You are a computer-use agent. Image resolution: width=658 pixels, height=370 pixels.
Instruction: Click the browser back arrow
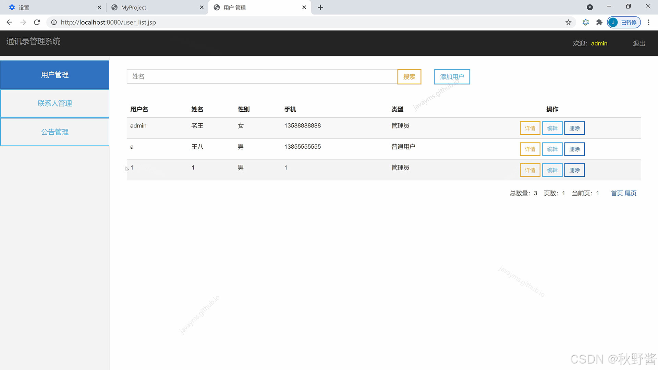pyautogui.click(x=9, y=22)
